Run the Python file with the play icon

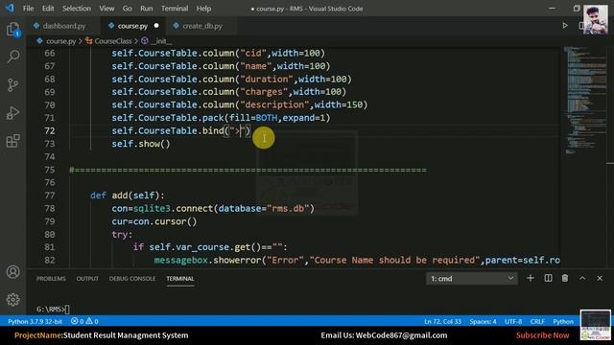point(565,26)
